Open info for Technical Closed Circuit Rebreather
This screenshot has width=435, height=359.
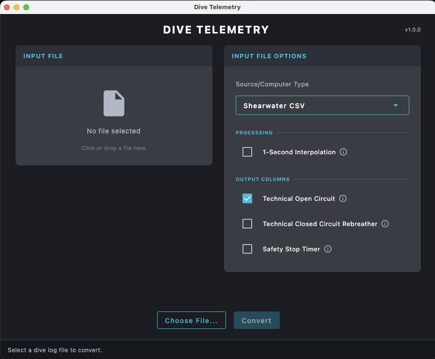[x=385, y=224]
